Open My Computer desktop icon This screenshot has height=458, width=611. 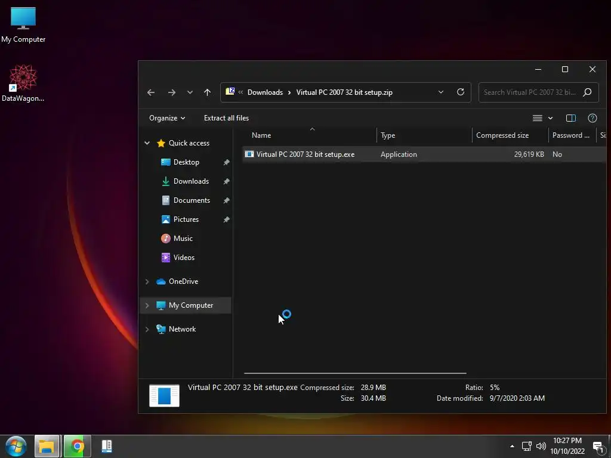click(23, 25)
